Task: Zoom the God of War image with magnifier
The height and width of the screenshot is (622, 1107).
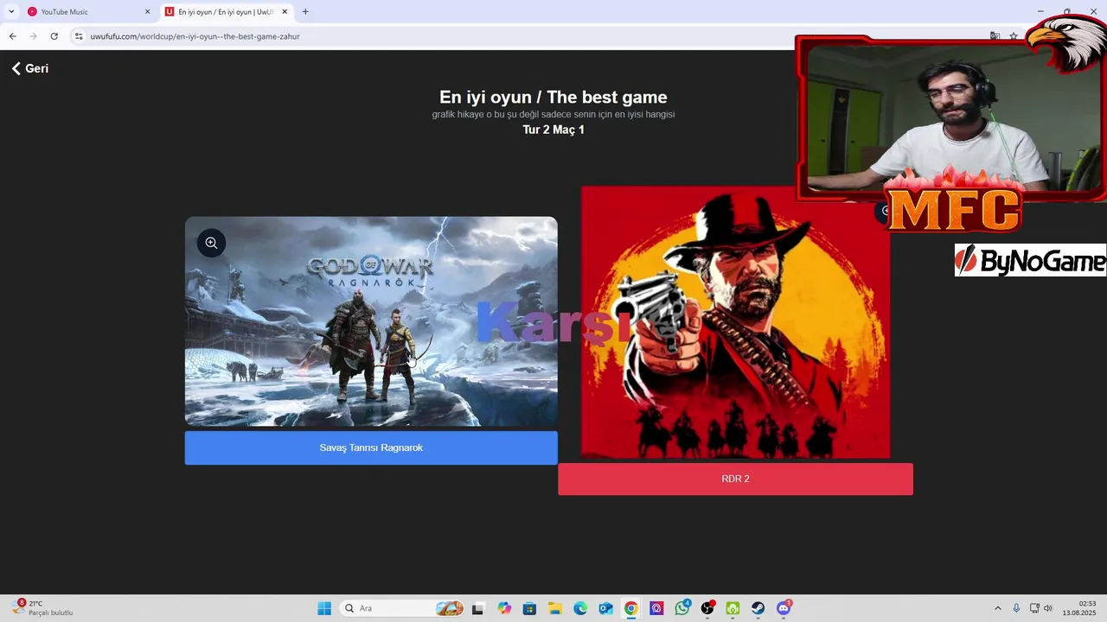Action: pos(211,243)
